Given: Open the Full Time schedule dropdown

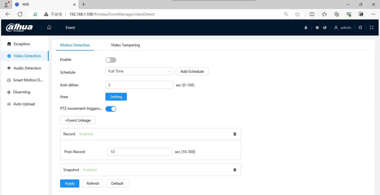Looking at the screenshot, I should pyautogui.click(x=139, y=71).
